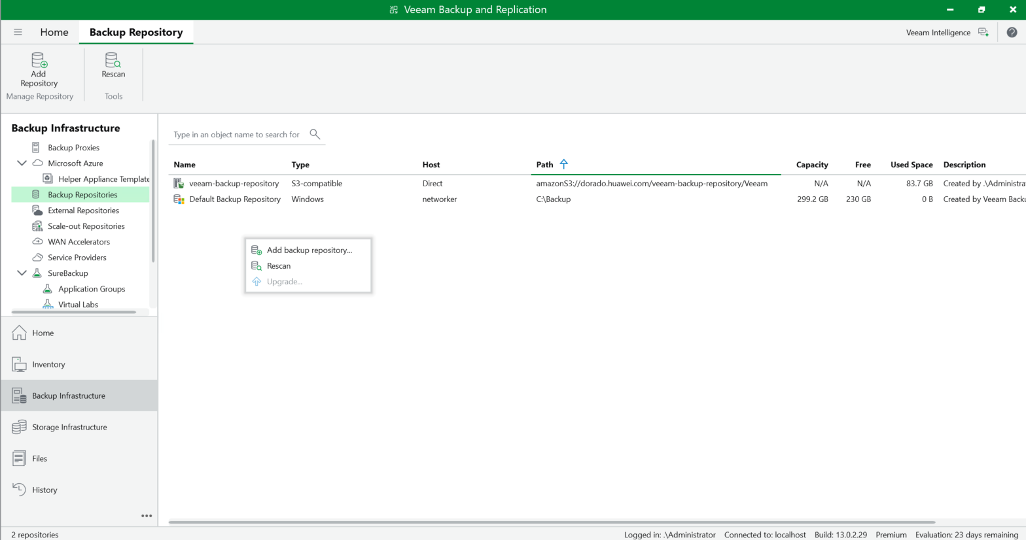Click the Backup Repositories tree icon

click(x=36, y=195)
